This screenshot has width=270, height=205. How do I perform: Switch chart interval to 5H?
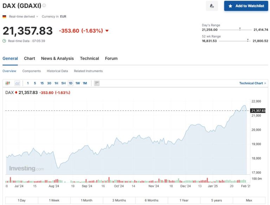pyautogui.click(x=63, y=83)
